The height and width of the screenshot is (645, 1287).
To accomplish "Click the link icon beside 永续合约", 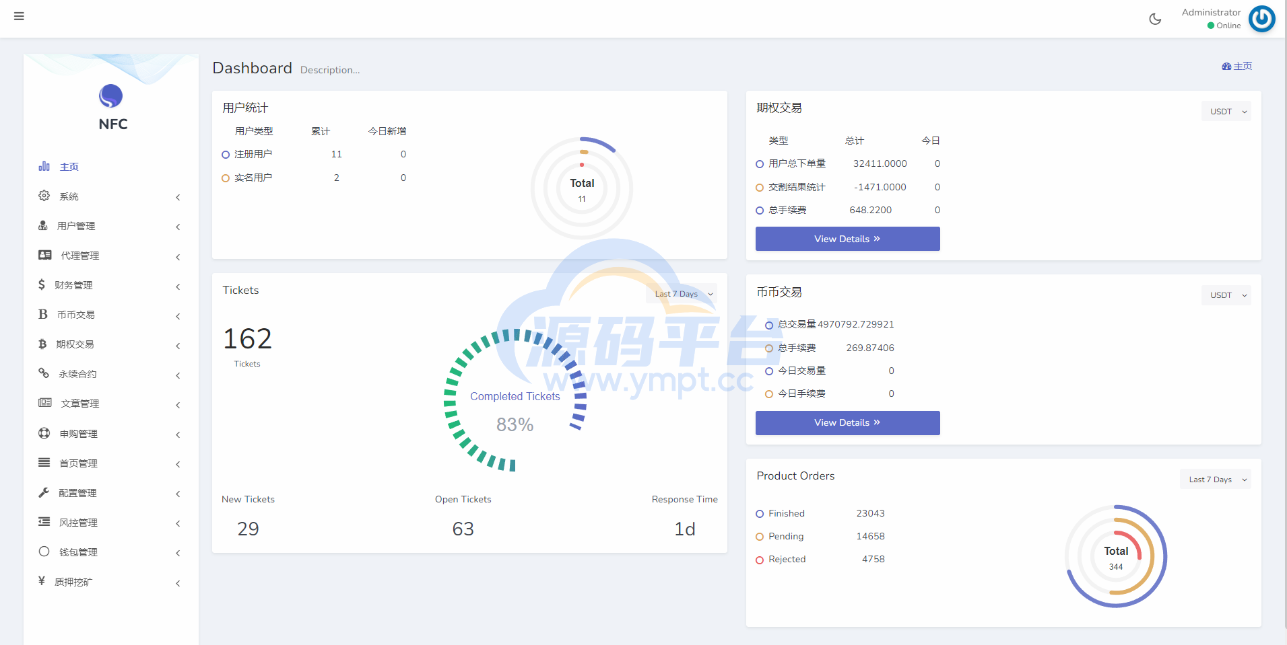I will (x=44, y=373).
